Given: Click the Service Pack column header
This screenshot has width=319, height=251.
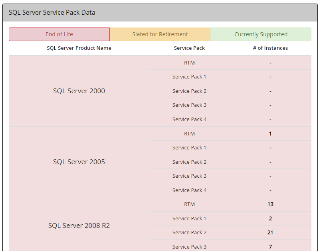Looking at the screenshot, I should click(189, 48).
